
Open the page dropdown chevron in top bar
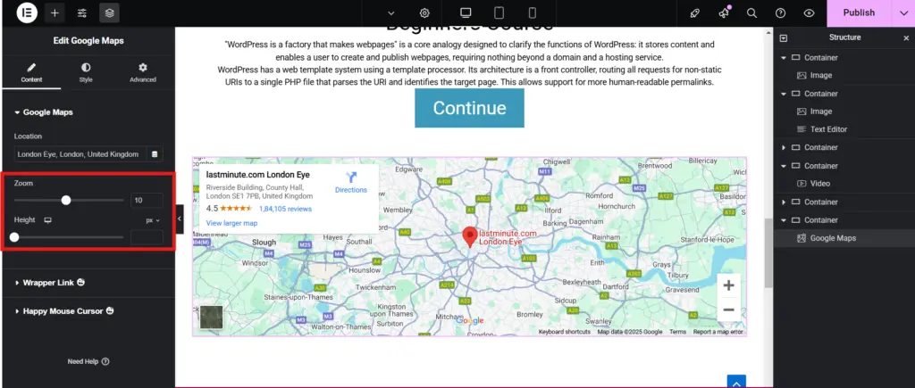[x=391, y=12]
